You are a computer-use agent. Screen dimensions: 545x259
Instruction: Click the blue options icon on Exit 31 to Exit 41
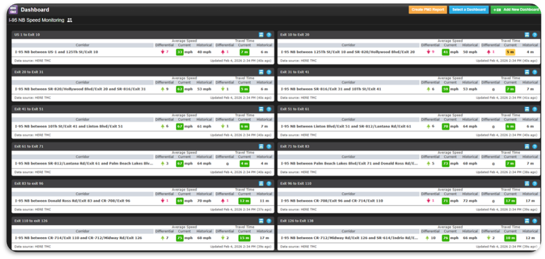(x=527, y=72)
